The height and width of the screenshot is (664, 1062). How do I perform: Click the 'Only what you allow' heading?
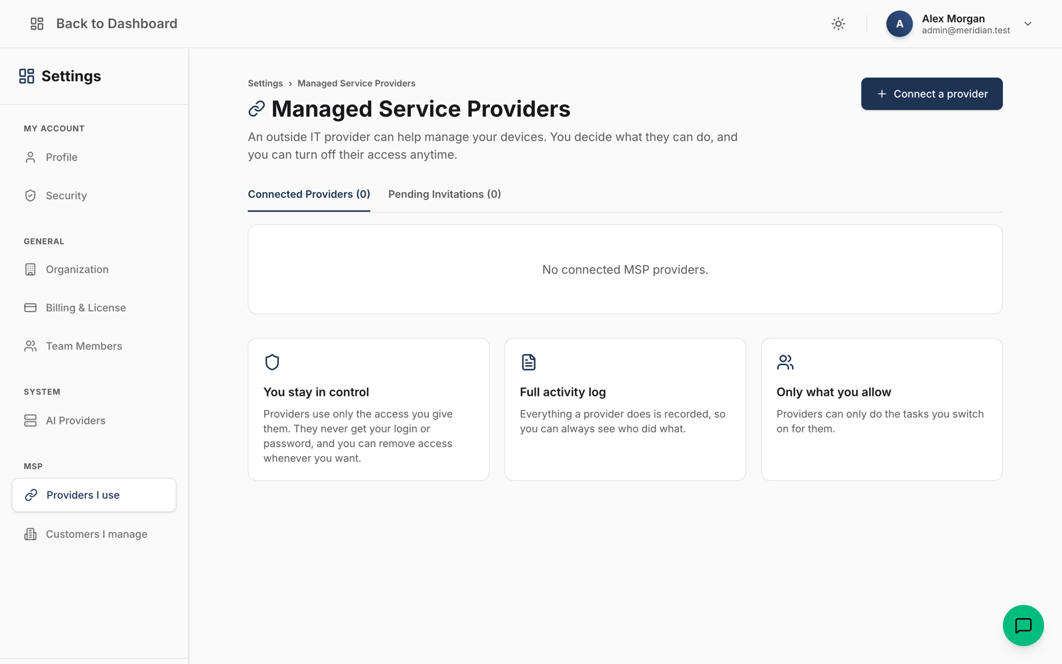pyautogui.click(x=834, y=392)
